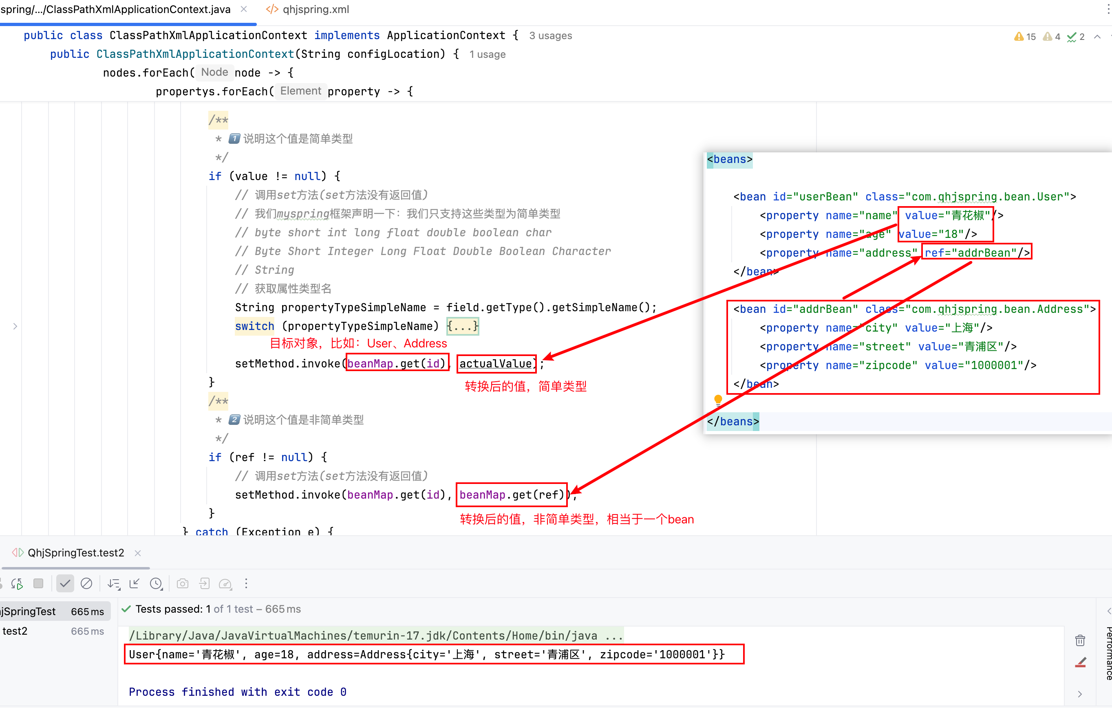Open editor tabs more-options menu
Viewport: 1112px width, 708px height.
point(1108,9)
